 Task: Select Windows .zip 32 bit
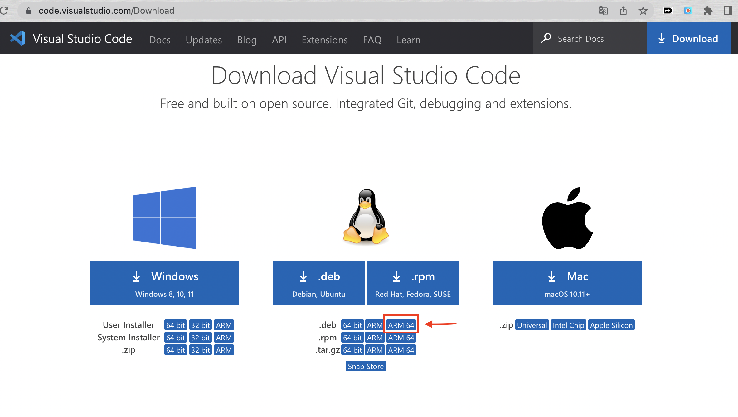point(200,350)
